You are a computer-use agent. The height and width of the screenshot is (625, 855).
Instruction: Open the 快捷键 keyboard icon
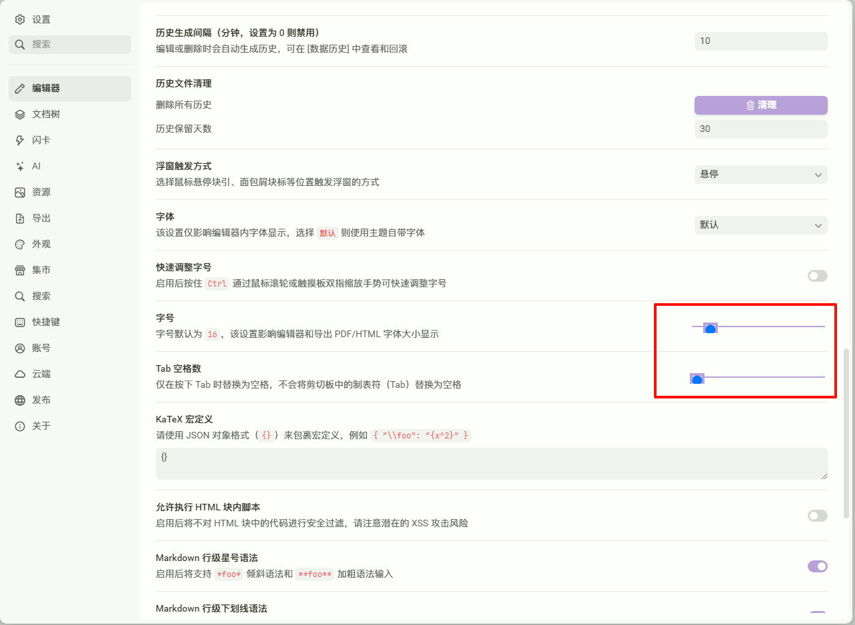pyautogui.click(x=20, y=322)
